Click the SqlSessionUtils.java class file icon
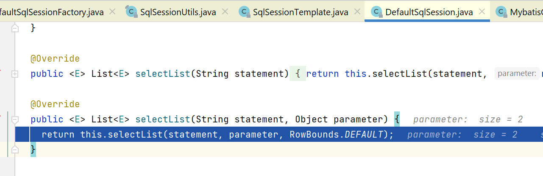This screenshot has height=176, width=543. click(131, 12)
